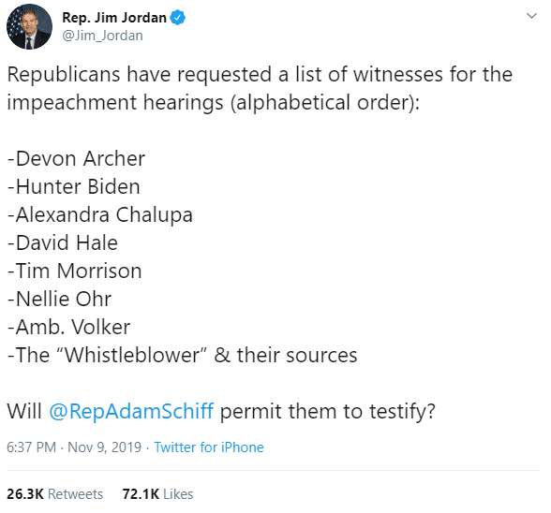Click the Alexandra Chalupa line
551x513 pixels.
(100, 215)
